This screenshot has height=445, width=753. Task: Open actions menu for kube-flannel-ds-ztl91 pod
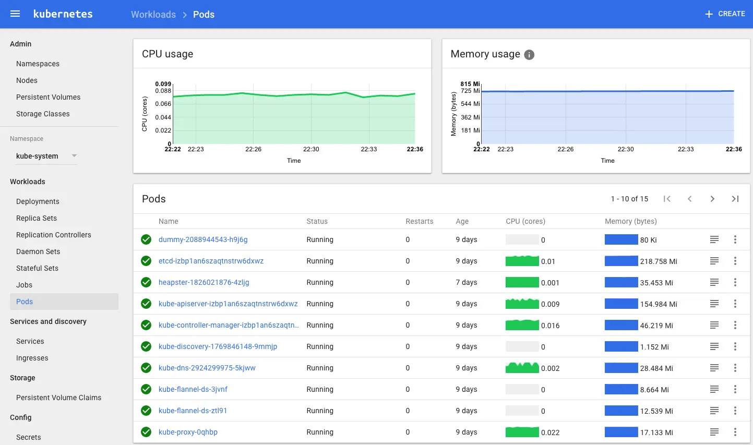point(735,411)
